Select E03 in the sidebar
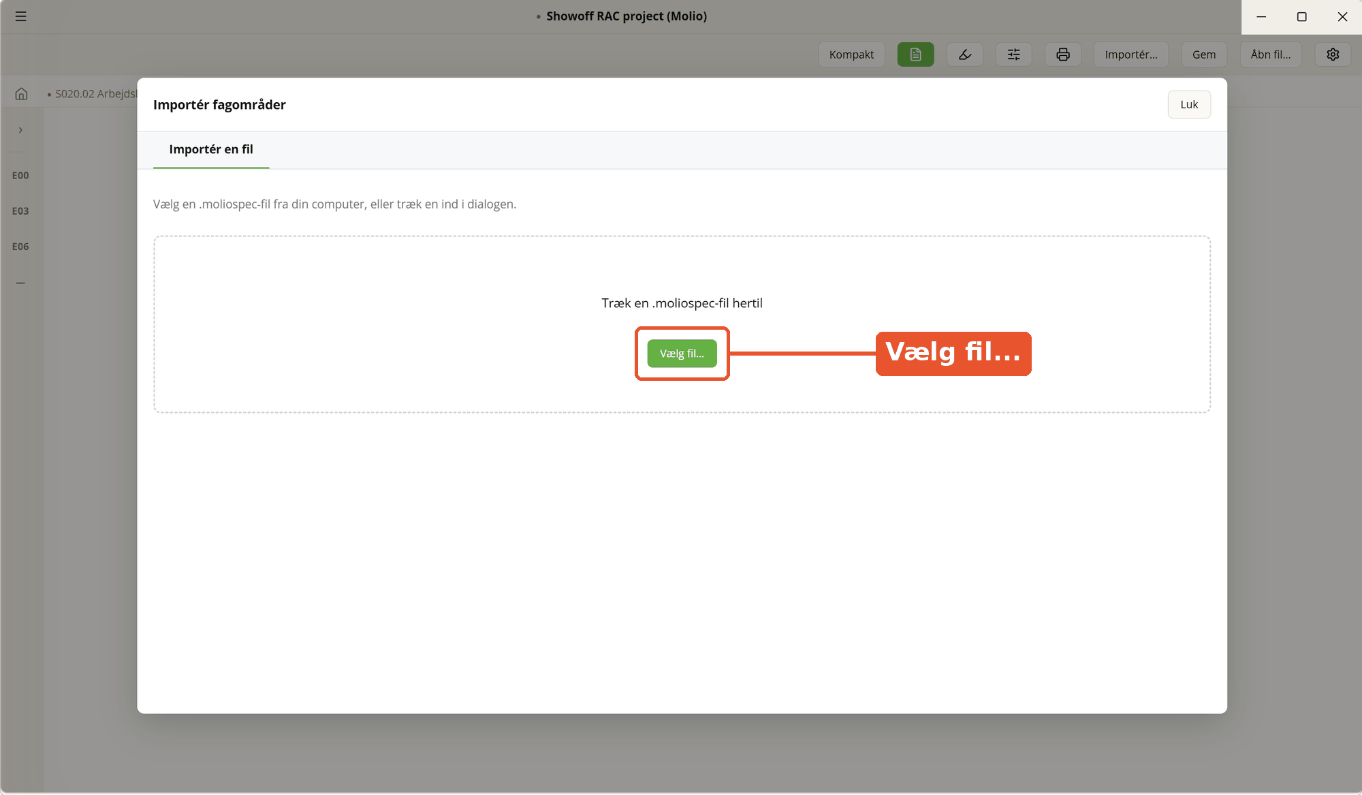Image resolution: width=1362 pixels, height=795 pixels. click(20, 211)
